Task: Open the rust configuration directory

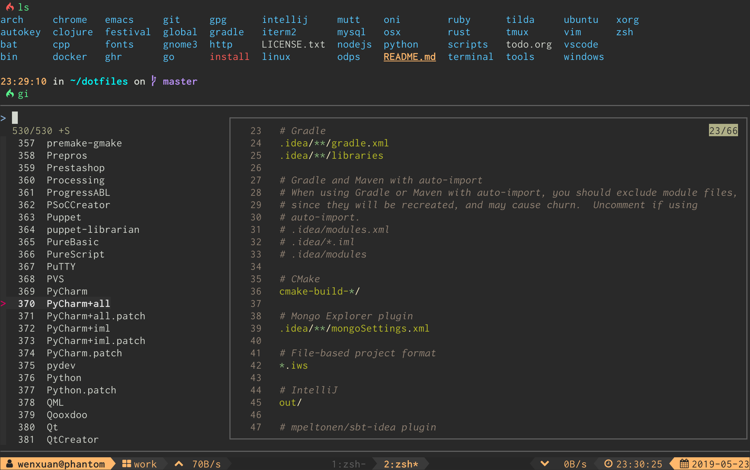Action: coord(458,32)
